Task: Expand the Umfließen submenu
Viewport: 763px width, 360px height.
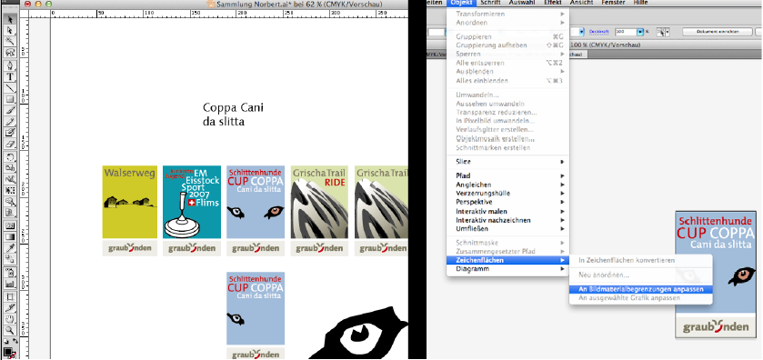Action: 507,229
